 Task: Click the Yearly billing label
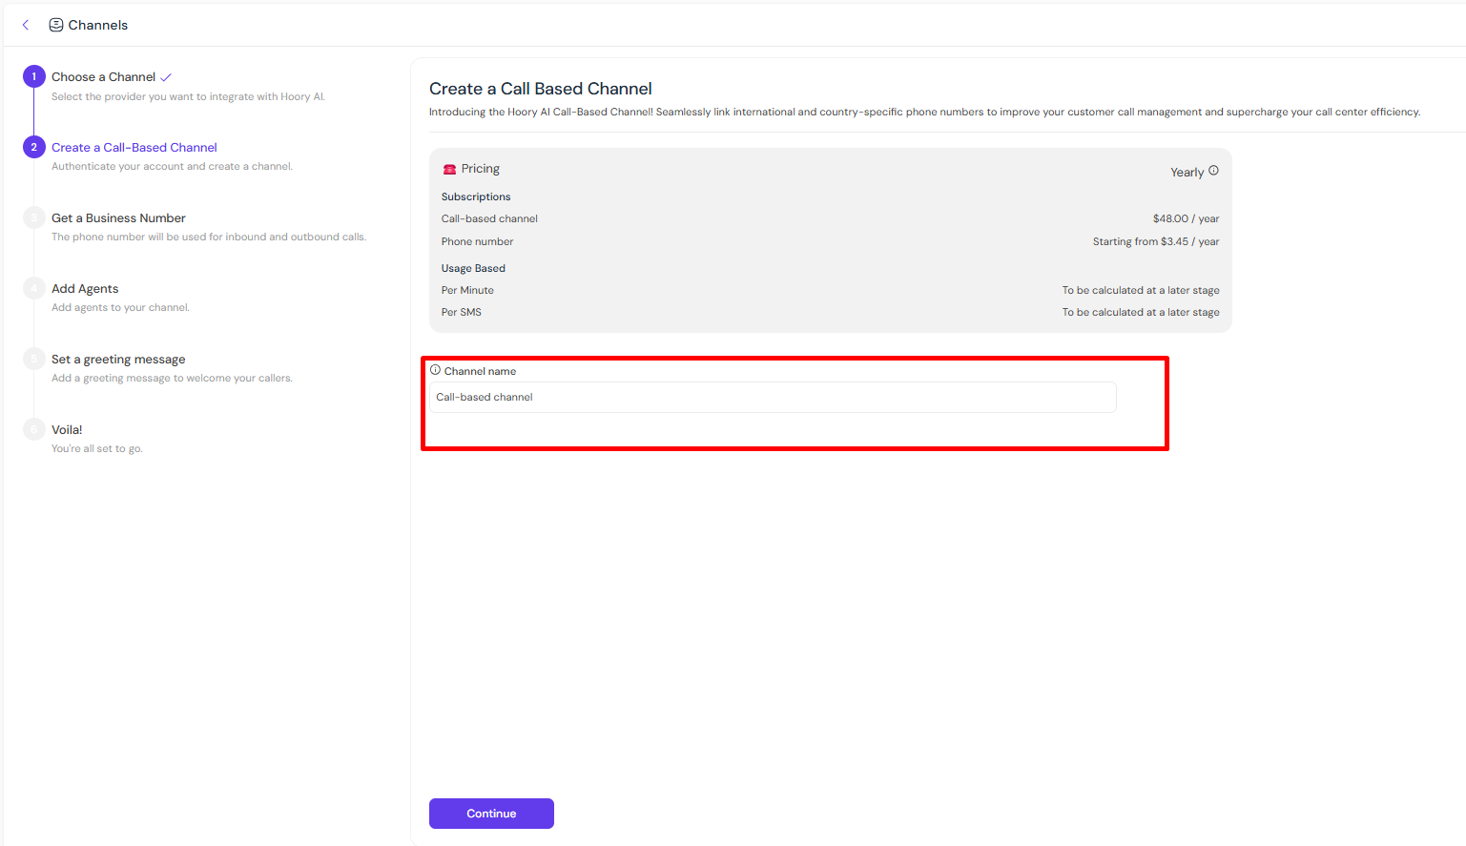(1187, 173)
